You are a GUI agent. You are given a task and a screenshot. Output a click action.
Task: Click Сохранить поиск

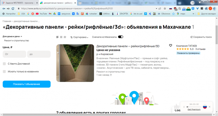[201, 37]
